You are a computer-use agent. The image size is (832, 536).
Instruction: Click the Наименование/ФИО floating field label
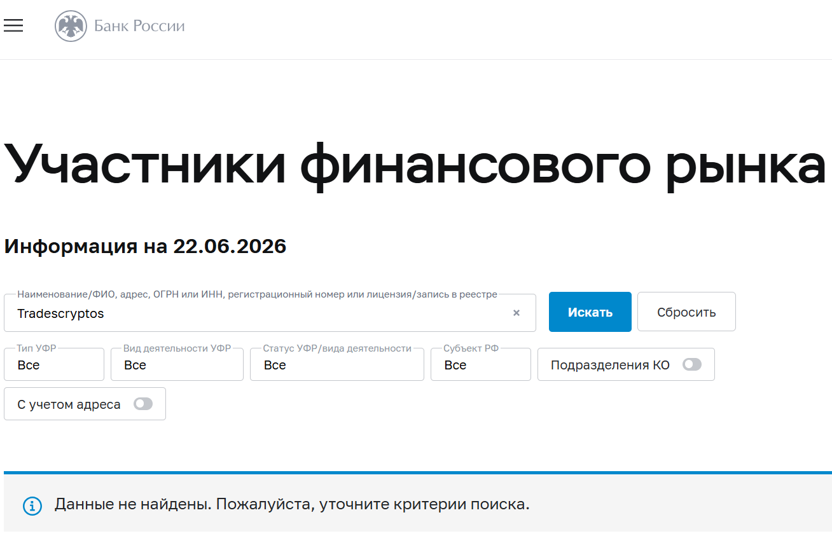(257, 294)
